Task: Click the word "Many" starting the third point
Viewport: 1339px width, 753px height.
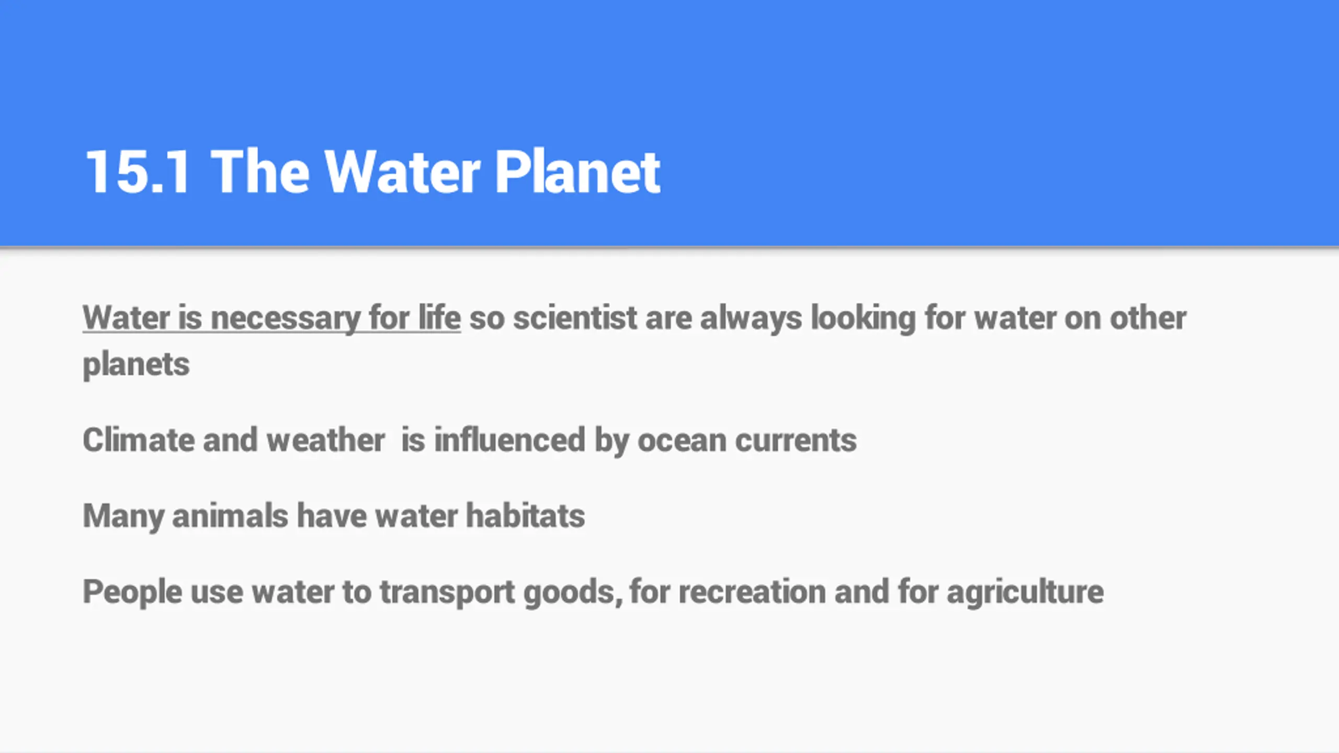Action: (123, 516)
